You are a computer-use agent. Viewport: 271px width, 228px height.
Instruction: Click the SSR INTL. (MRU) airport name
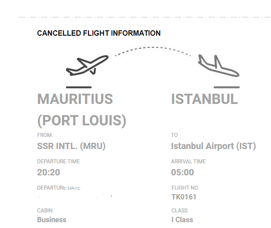pos(71,146)
